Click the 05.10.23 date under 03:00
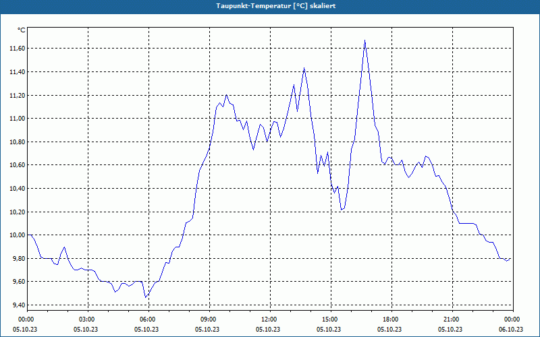 point(86,329)
